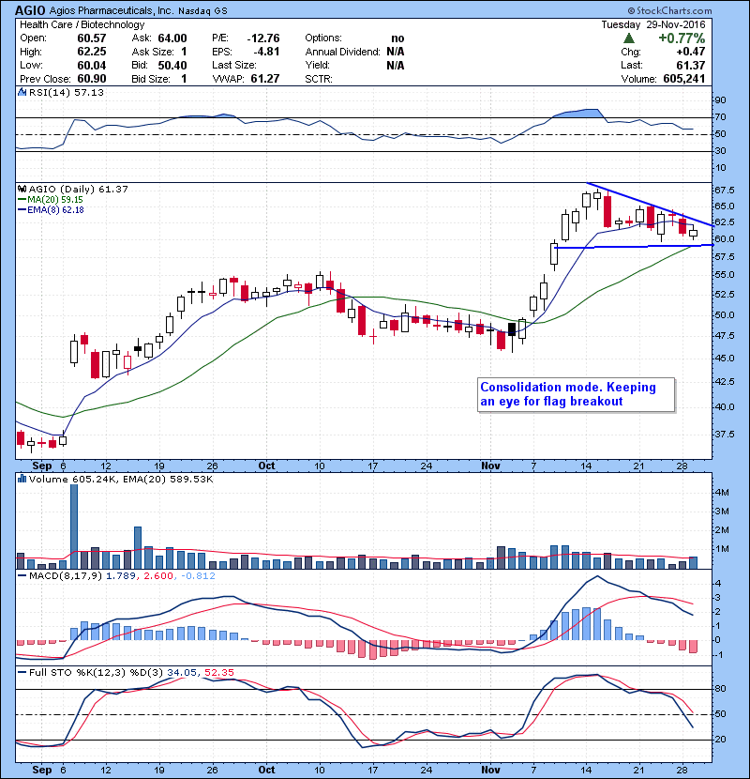Click the EPS value -4.81
The image size is (750, 779).
click(266, 52)
